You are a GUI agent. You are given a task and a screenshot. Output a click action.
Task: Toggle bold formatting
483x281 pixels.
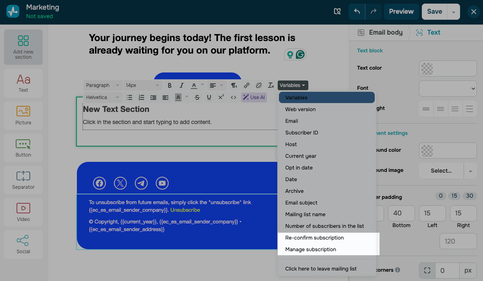pos(169,85)
